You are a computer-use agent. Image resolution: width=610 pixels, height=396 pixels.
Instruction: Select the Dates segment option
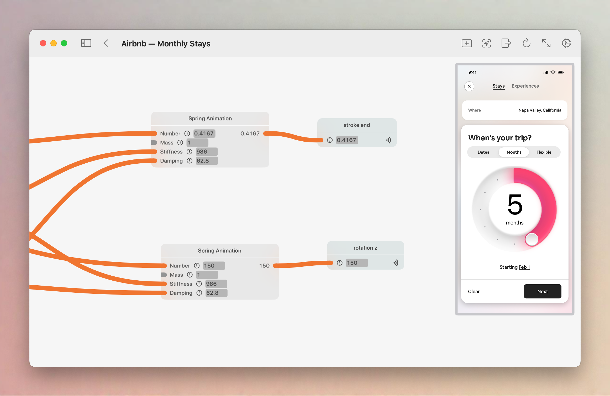tap(483, 152)
